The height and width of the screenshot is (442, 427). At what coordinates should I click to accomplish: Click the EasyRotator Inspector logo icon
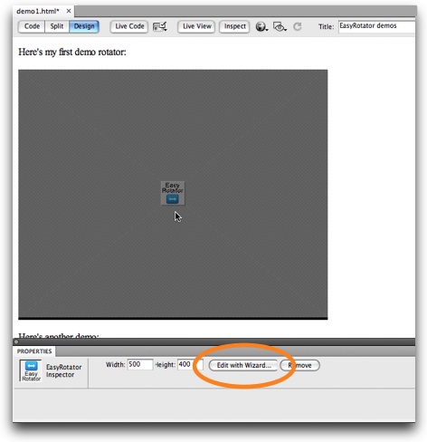(x=31, y=370)
